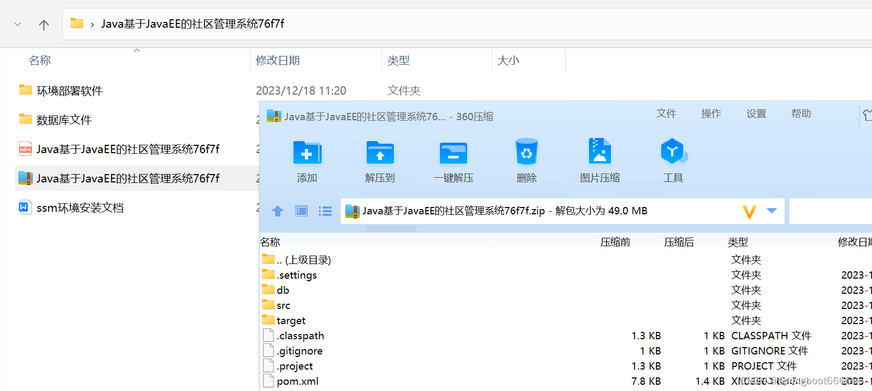Click the folder icon in Explorer address bar
Image resolution: width=872 pixels, height=391 pixels.
[x=77, y=24]
